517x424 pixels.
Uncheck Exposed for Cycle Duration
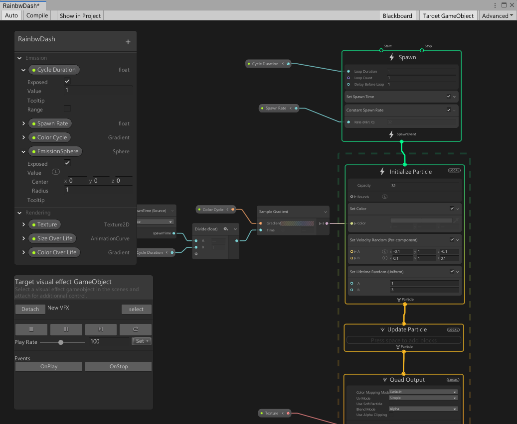tap(67, 81)
